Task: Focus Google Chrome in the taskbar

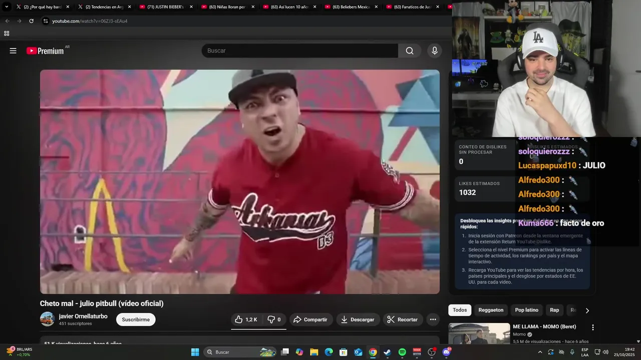Action: click(373, 352)
